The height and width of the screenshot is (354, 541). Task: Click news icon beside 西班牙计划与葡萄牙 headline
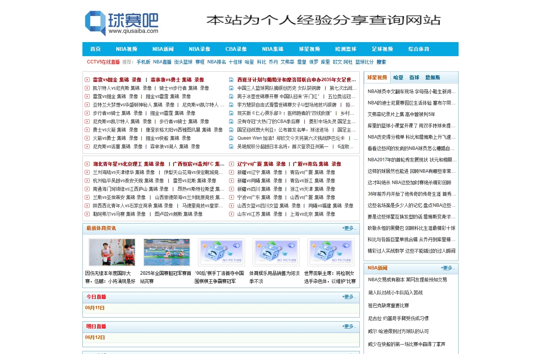231,80
